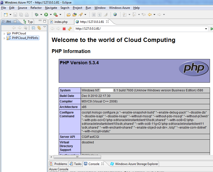Select the PHPCloud project
The height and width of the screenshot is (172, 213).
16,33
